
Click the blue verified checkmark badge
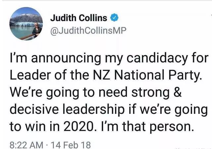pos(115,18)
